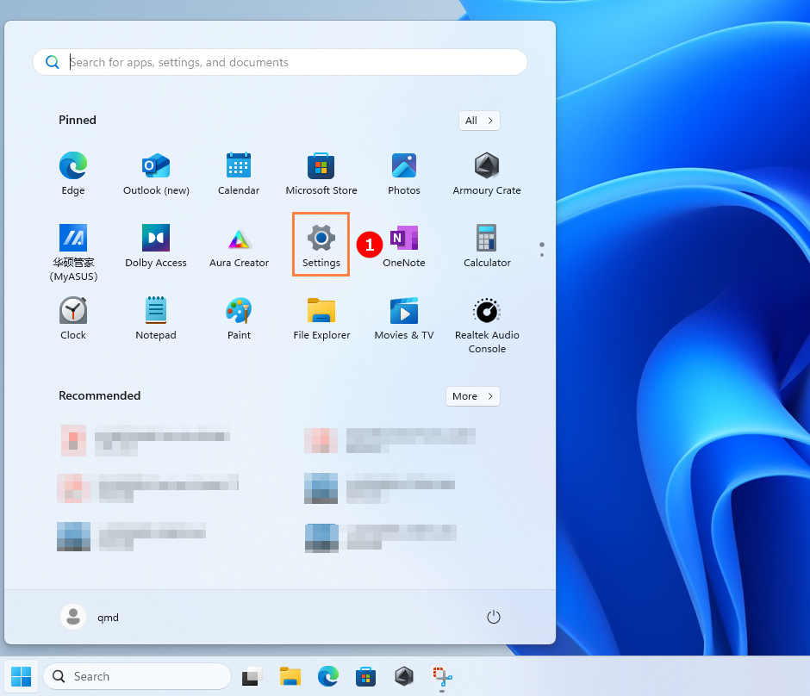Open the Edge pinned app
The width and height of the screenshot is (810, 696).
(73, 174)
